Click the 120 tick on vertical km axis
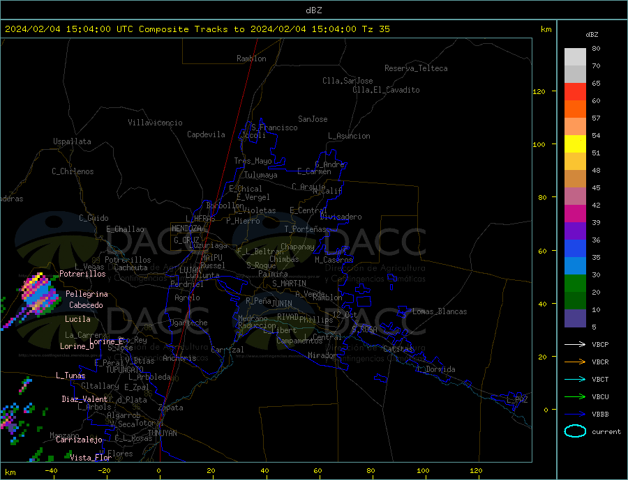The width and height of the screenshot is (628, 480). pos(539,91)
